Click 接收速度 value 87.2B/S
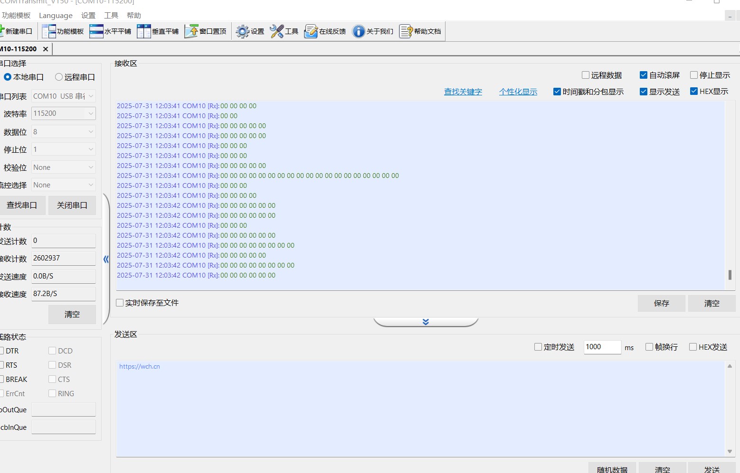The height and width of the screenshot is (473, 740). (x=64, y=294)
